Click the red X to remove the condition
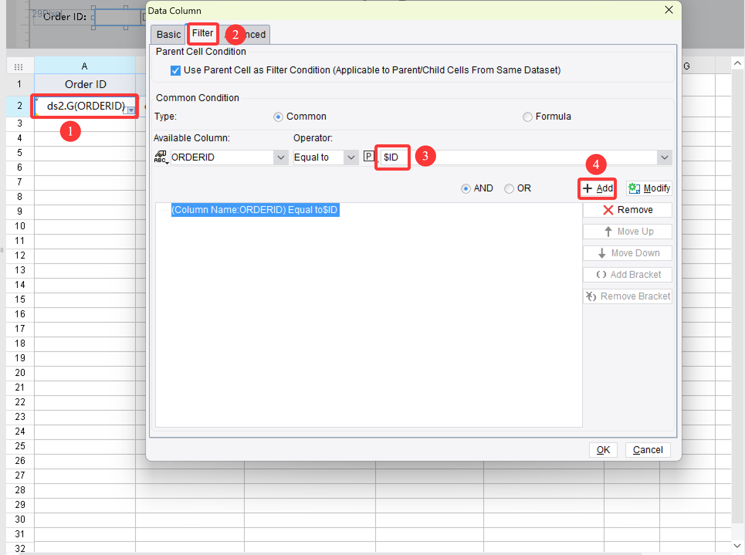This screenshot has width=745, height=555. click(x=608, y=210)
